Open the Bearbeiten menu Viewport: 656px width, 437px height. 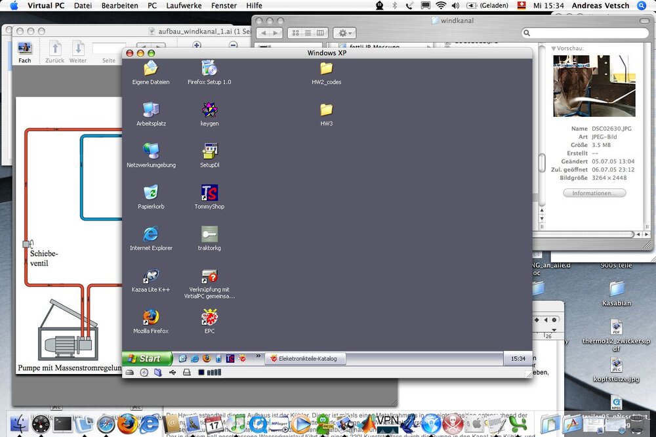(119, 5)
